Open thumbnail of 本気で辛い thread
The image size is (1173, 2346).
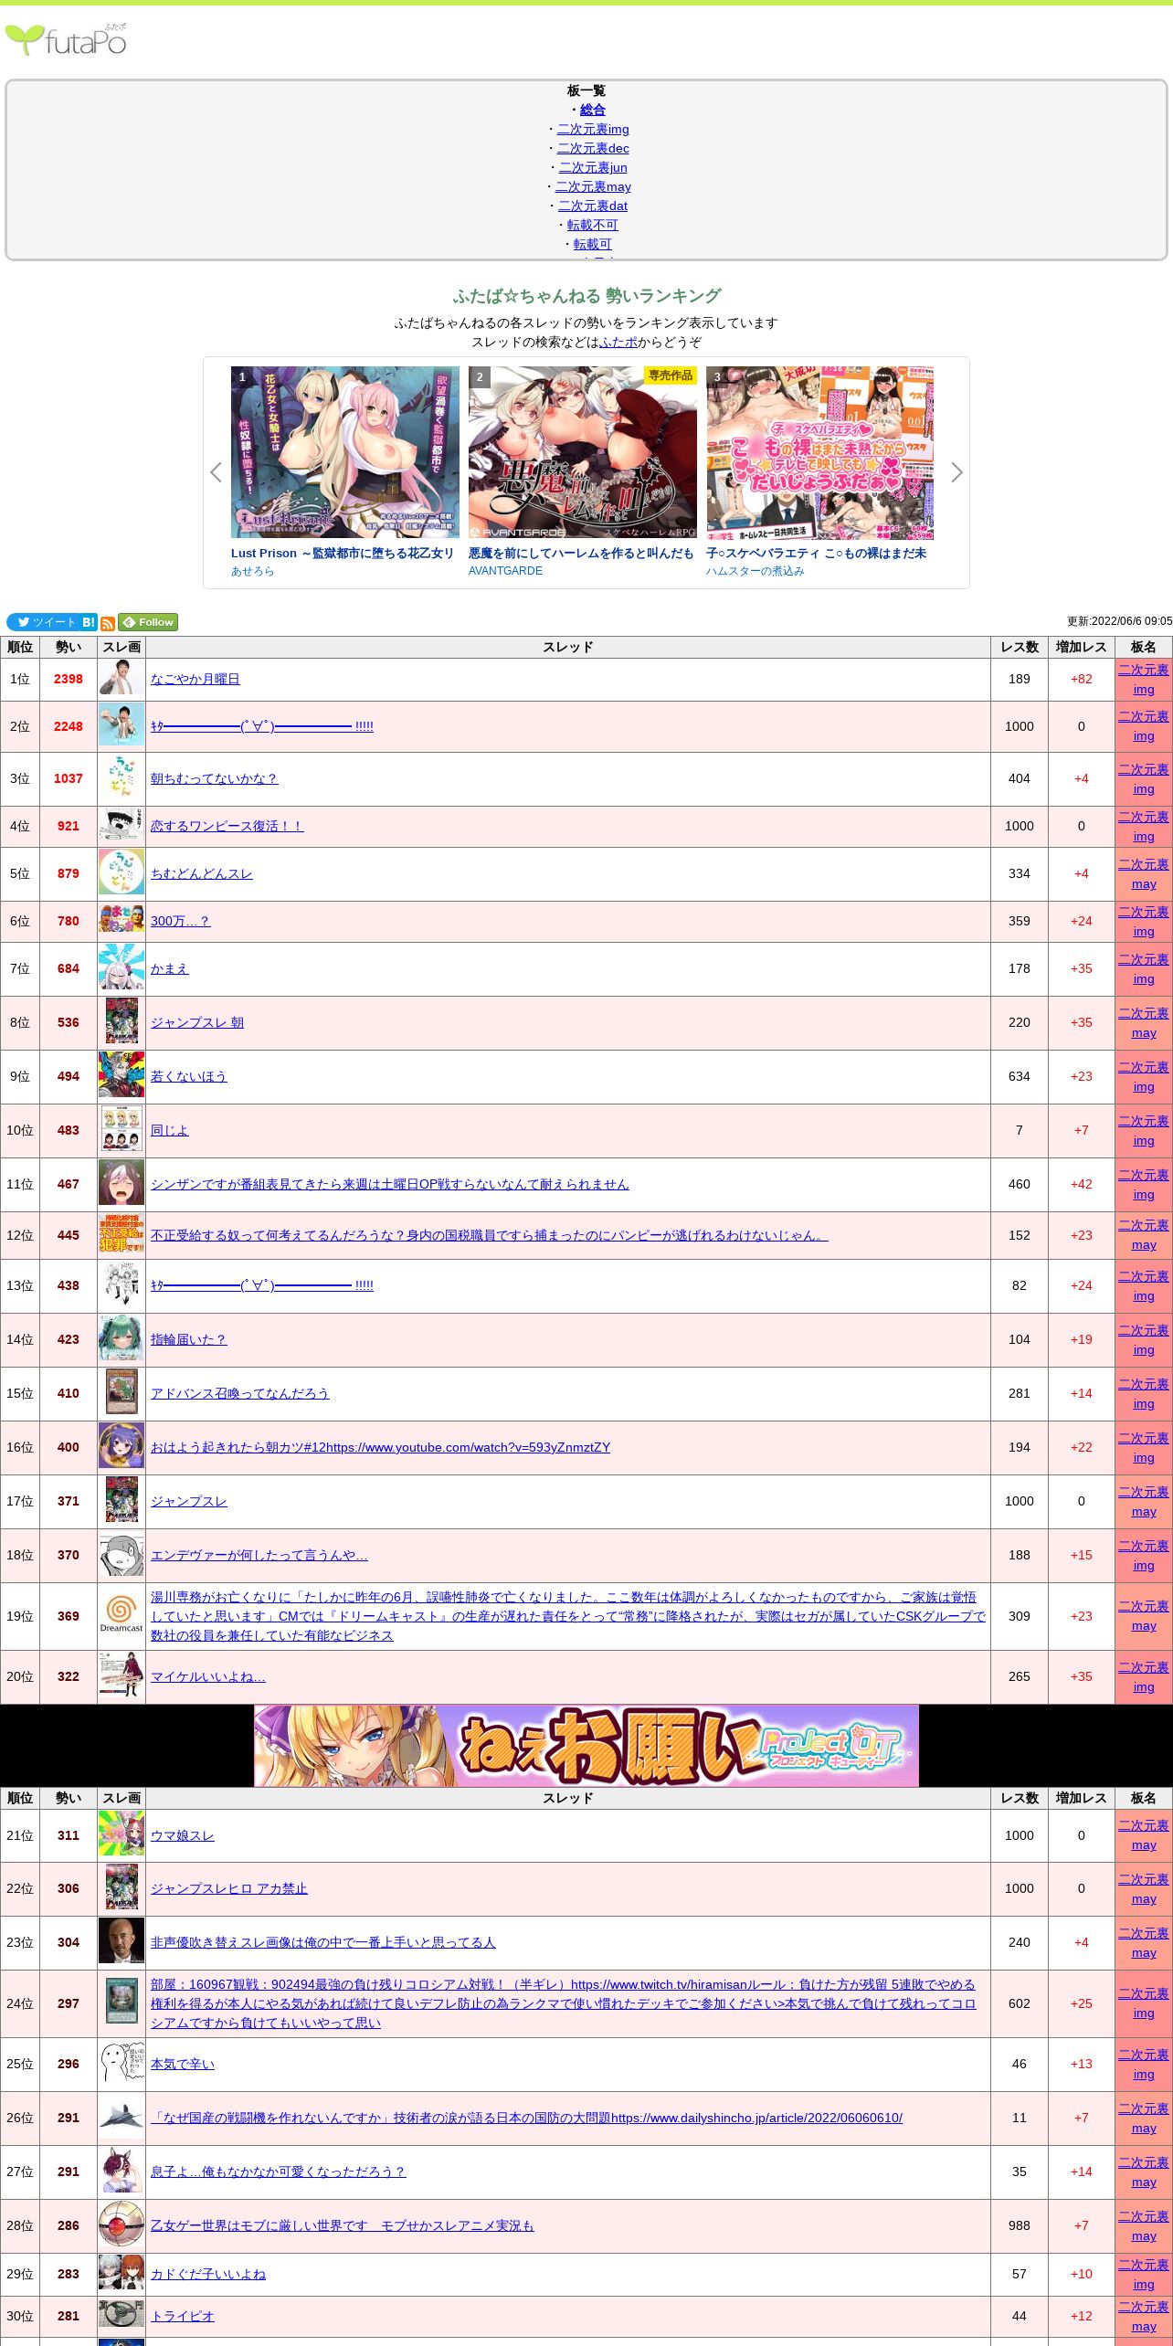click(122, 2064)
